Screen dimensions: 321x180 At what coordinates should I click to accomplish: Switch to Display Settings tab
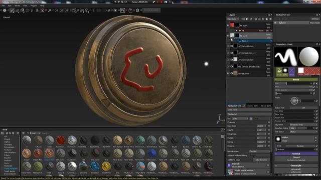pos(252,106)
